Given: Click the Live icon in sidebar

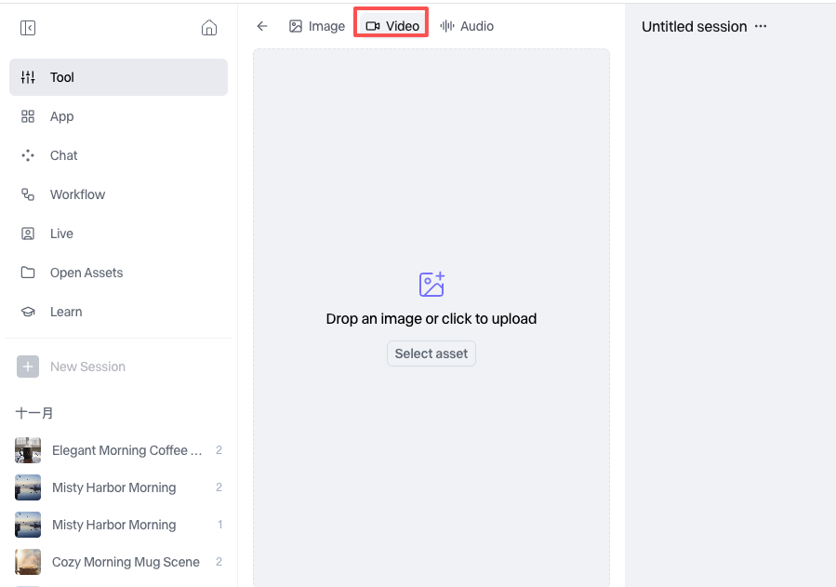Looking at the screenshot, I should tap(28, 233).
